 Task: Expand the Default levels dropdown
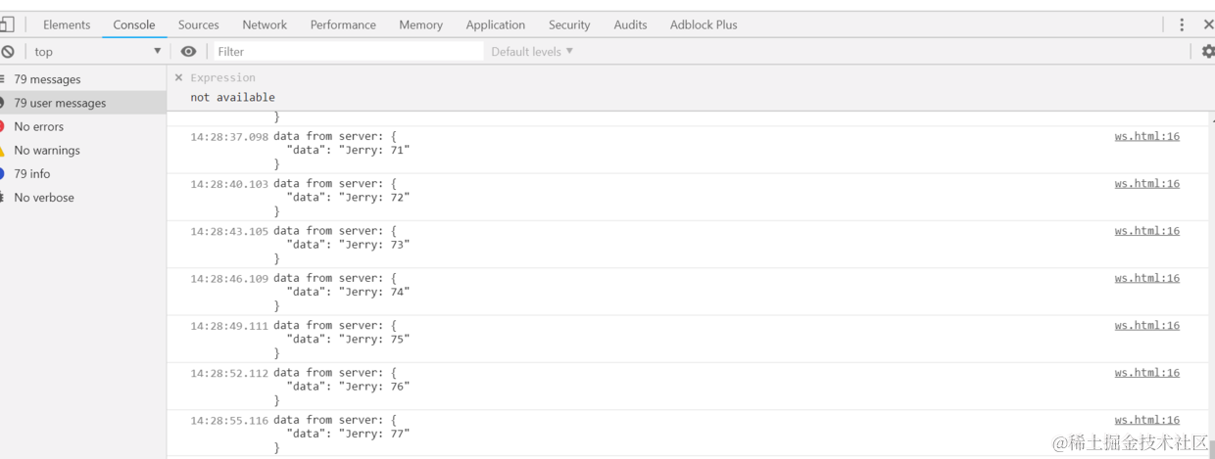[x=532, y=52]
